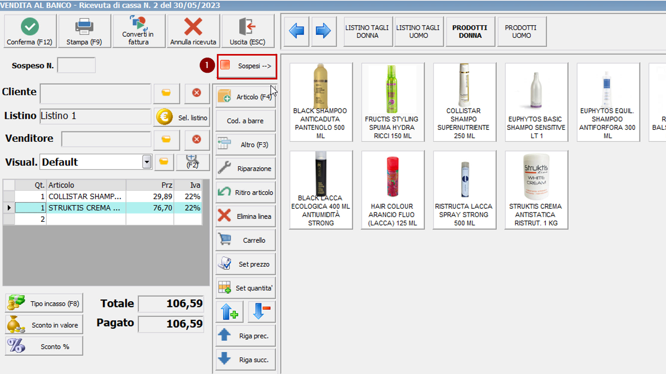Add Euphytos Equil. Shampoo Antiforfora product

608,102
